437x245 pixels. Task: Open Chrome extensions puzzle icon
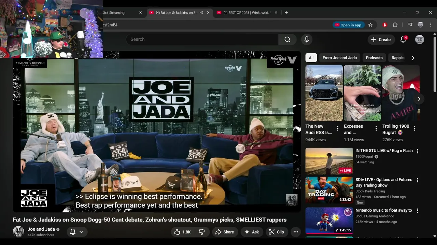tap(395, 25)
